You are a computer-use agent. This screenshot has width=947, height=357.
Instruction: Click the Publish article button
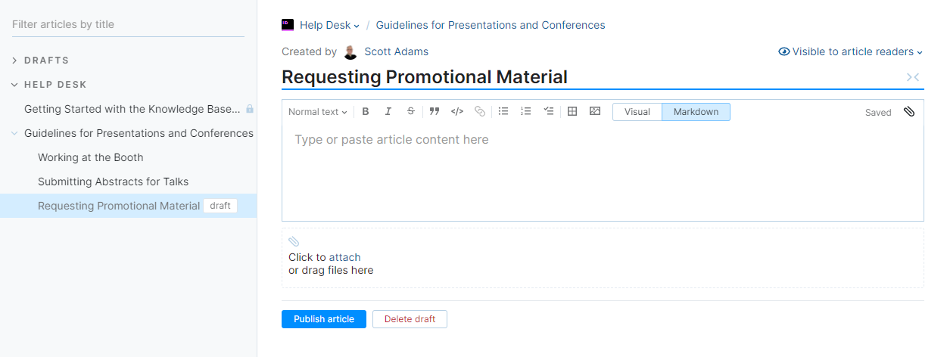tap(323, 319)
